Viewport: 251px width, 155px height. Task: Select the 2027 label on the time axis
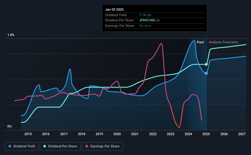(x=242, y=134)
